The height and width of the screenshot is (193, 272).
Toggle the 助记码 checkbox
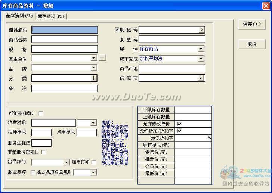117,29
